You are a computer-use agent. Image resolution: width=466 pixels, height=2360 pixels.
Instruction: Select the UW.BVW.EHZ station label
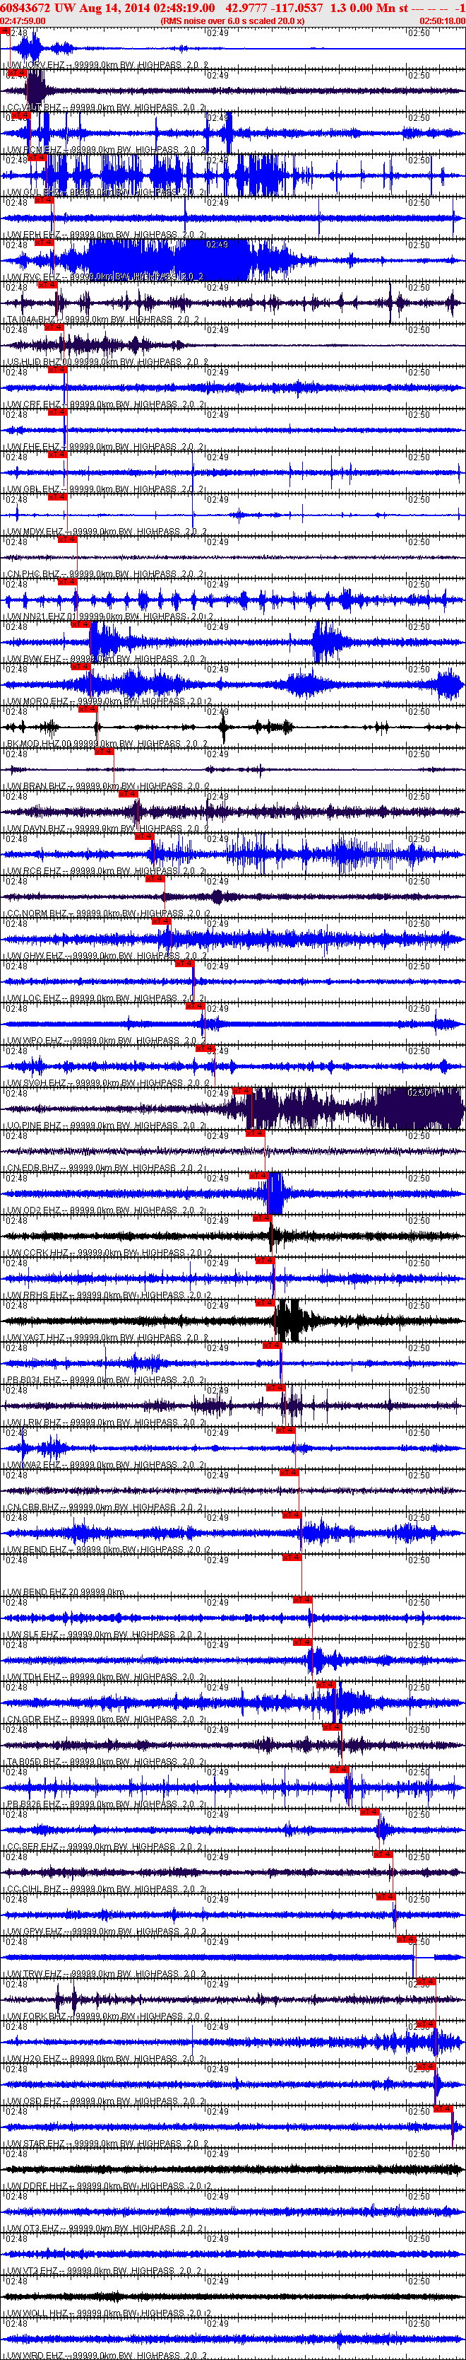pyautogui.click(x=104, y=660)
